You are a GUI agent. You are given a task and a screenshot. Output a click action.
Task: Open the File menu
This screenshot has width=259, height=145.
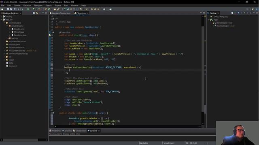tap(3, 5)
